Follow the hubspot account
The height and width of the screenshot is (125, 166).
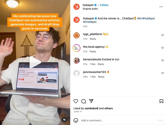104,5
